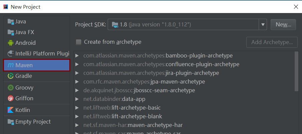Click the Griffon icon

(11, 98)
